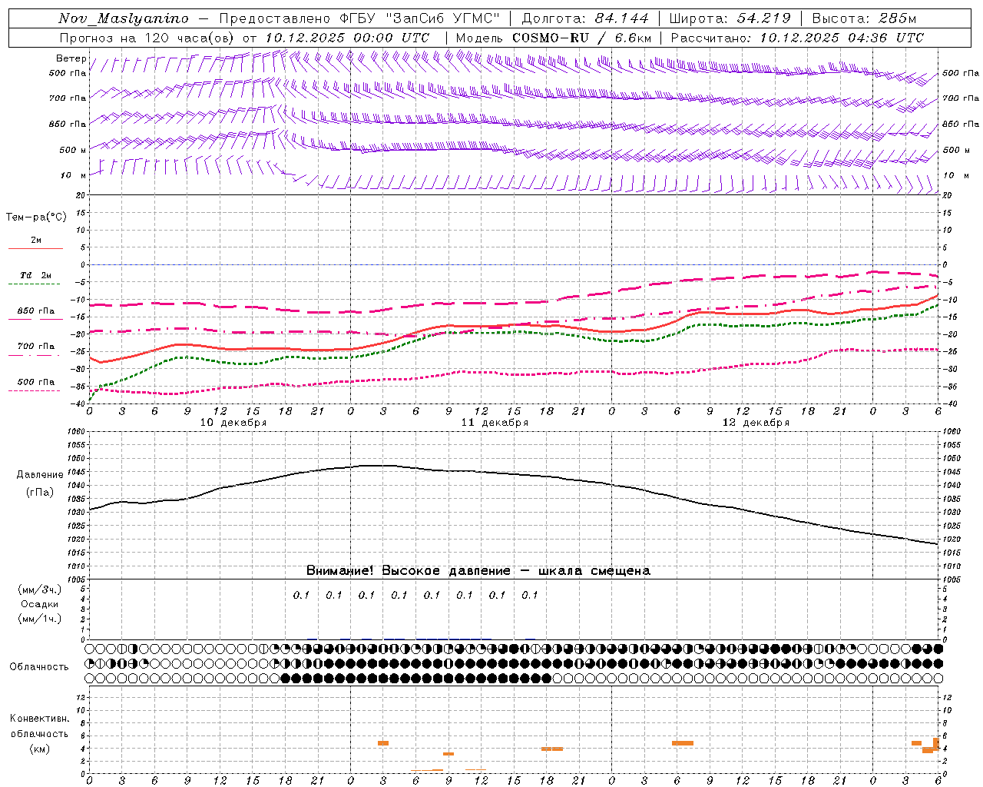Select the 'Предоставлено ФГБУ "ЗапСиб УГМС"' provider text
983x787 pixels.
pos(359,18)
